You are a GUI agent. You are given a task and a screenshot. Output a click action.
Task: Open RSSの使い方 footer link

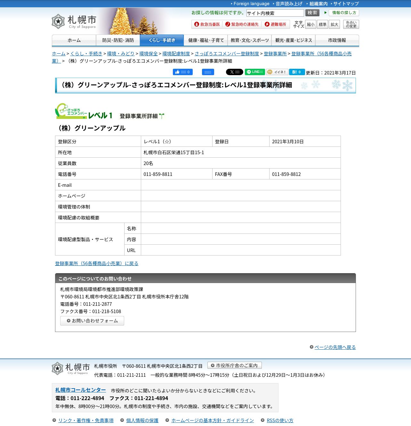280,420
